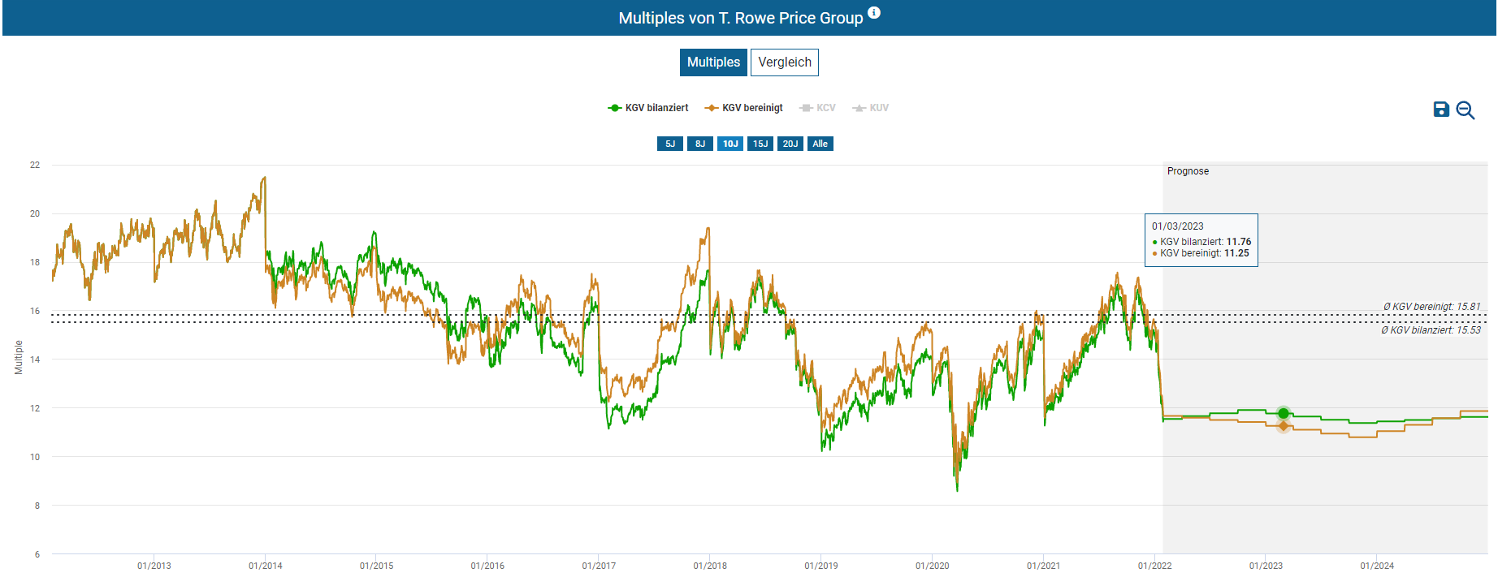Switch chart range to 15J

(760, 144)
